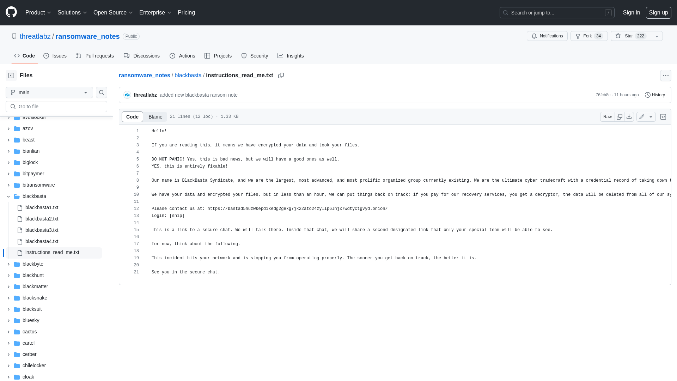The width and height of the screenshot is (677, 381).
Task: Click the Notifications bell icon
Action: point(533,36)
